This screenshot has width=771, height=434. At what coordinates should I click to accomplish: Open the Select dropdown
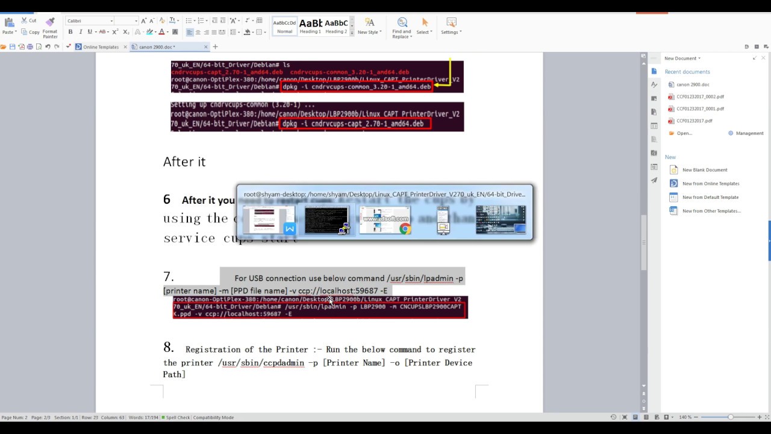pos(424,27)
